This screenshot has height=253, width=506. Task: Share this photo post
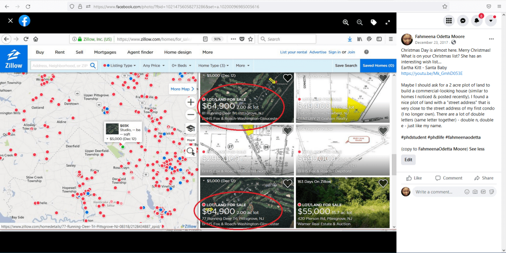point(484,178)
